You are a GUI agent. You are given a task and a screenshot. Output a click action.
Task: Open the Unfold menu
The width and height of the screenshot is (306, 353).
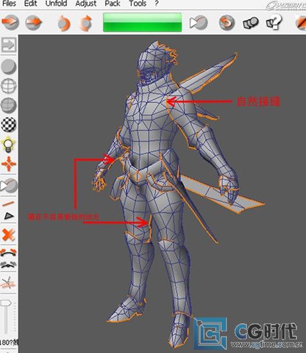click(56, 3)
